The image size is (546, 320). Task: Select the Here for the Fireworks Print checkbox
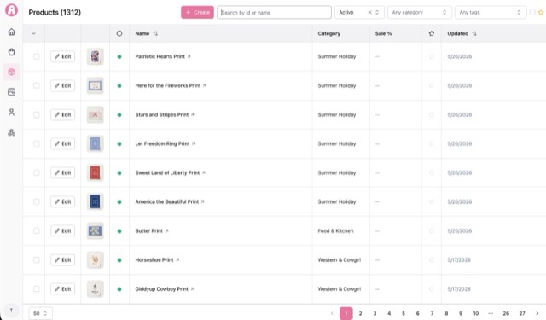[x=37, y=85]
